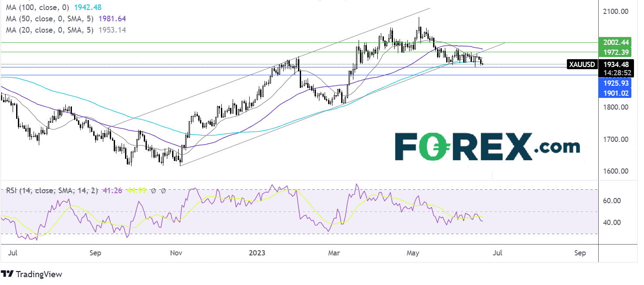Click the blue price label 1925.93
644x285 pixels.
[x=616, y=82]
